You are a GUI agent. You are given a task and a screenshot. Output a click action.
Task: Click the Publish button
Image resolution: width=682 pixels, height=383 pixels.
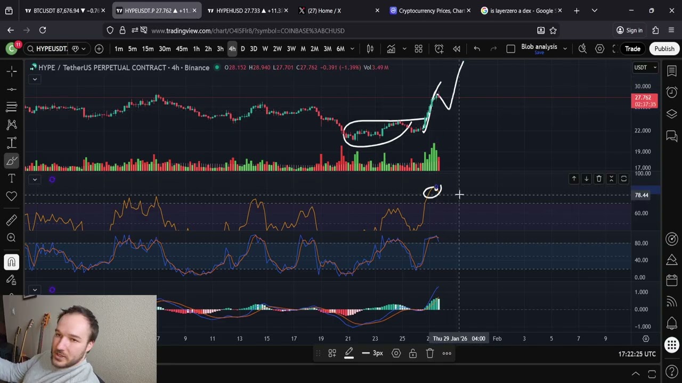pyautogui.click(x=664, y=49)
